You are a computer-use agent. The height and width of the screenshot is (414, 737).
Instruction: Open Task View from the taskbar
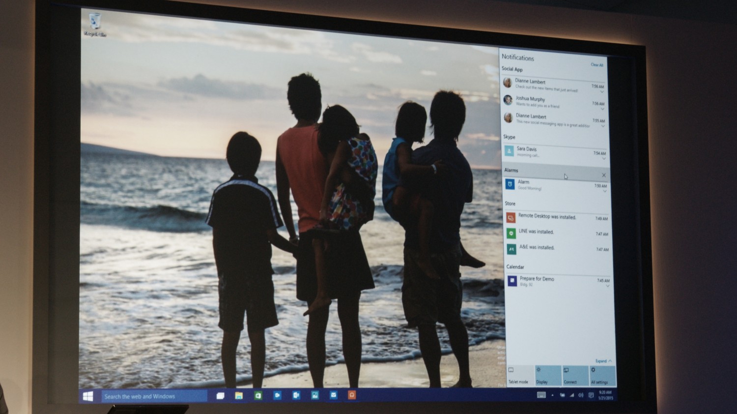pyautogui.click(x=220, y=396)
